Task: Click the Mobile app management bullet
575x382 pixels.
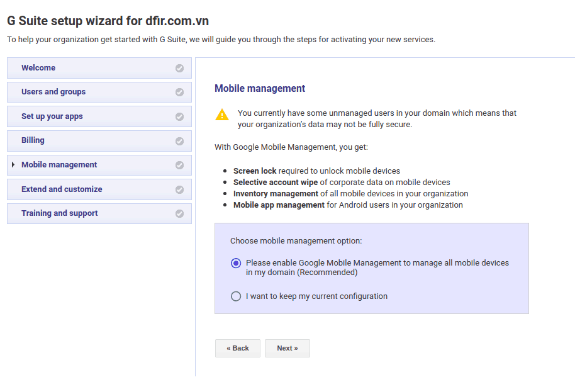Action: click(348, 205)
